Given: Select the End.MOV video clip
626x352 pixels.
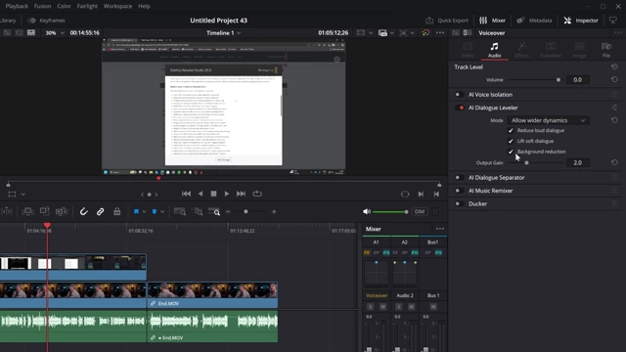Looking at the screenshot, I should click(212, 295).
